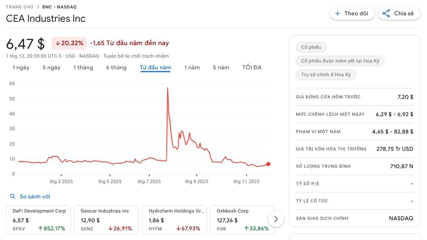Switch to the 5 ngày range tab

(51, 67)
